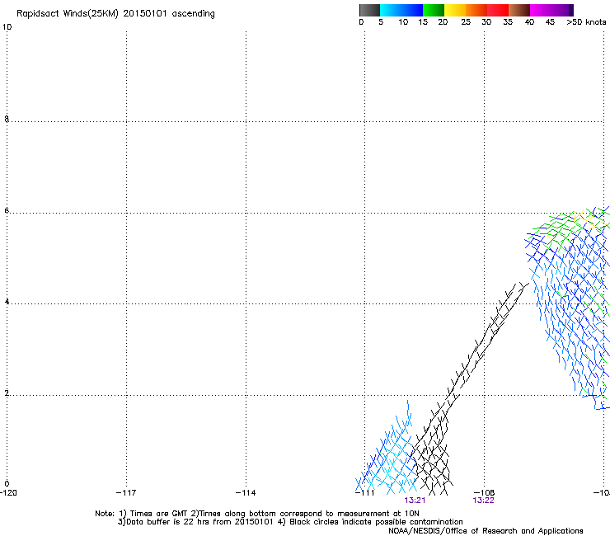
Task: Click the red 30-35 knots color band
Action: pyautogui.click(x=498, y=10)
